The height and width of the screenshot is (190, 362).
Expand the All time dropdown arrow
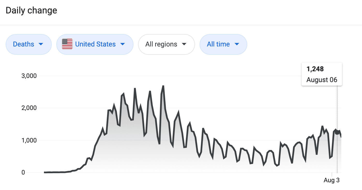[x=237, y=44]
